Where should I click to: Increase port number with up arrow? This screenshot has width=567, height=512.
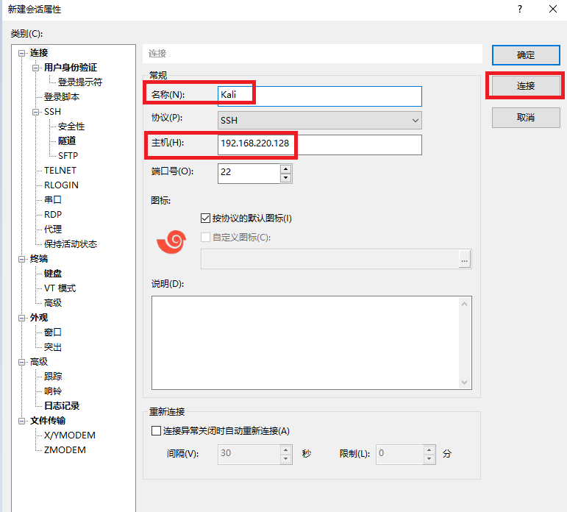(286, 168)
